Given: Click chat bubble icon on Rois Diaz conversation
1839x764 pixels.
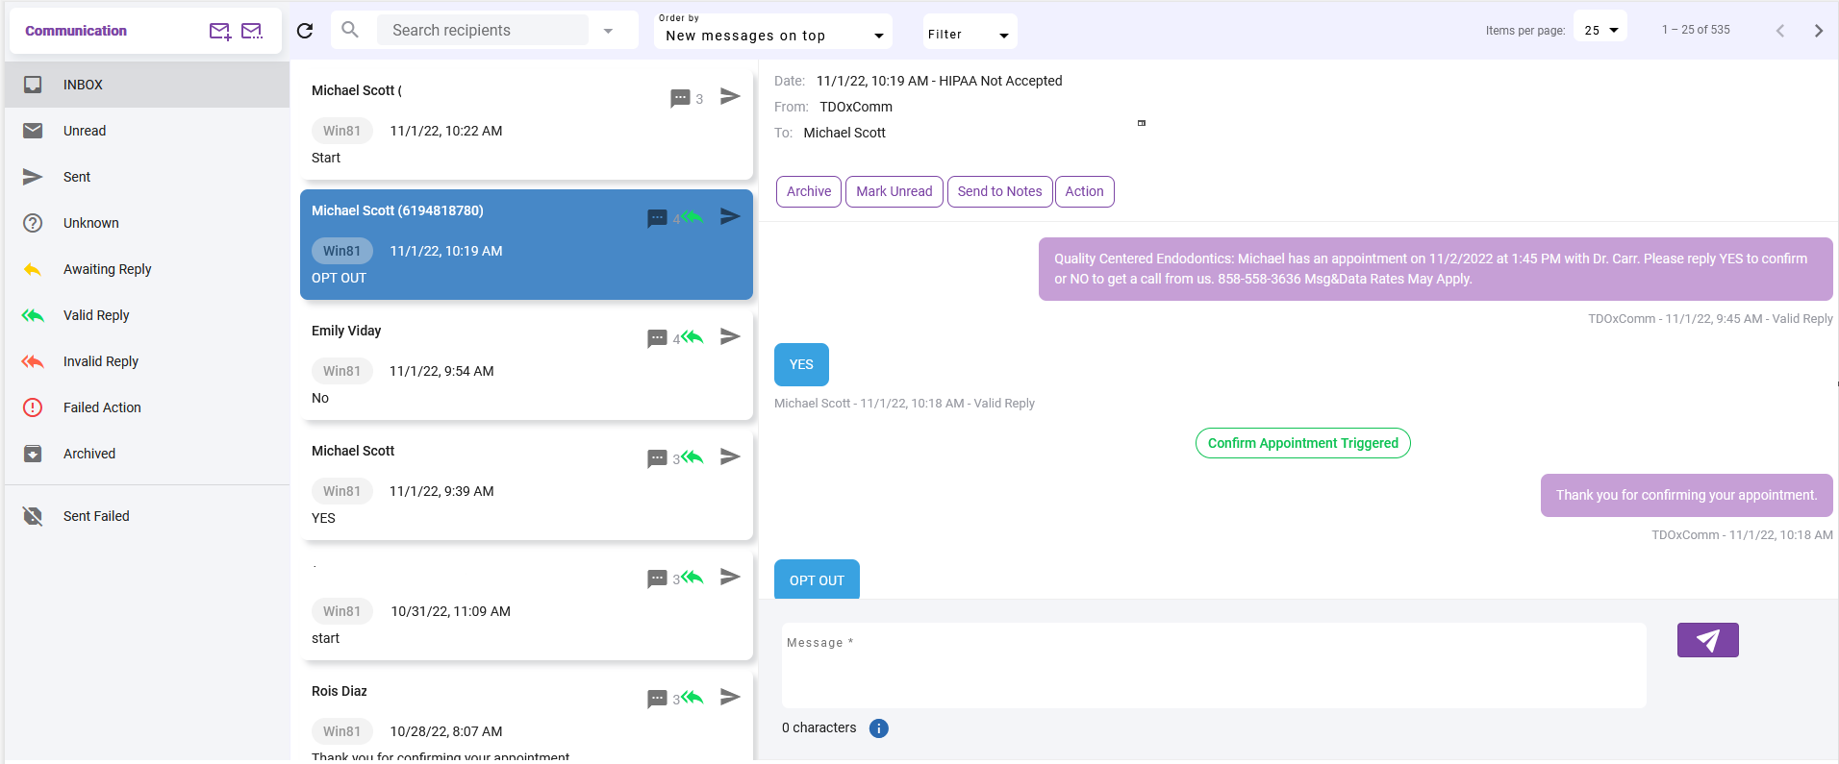Looking at the screenshot, I should [x=657, y=699].
